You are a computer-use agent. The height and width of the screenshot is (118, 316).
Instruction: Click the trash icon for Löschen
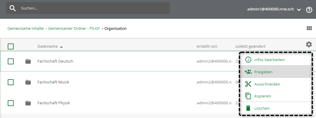coord(248,108)
